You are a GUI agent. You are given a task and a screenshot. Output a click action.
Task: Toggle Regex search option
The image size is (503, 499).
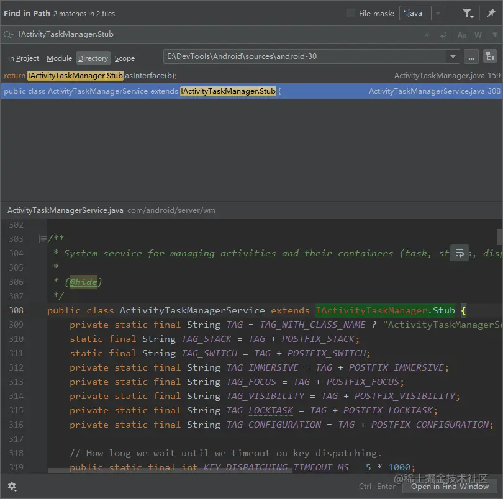494,34
